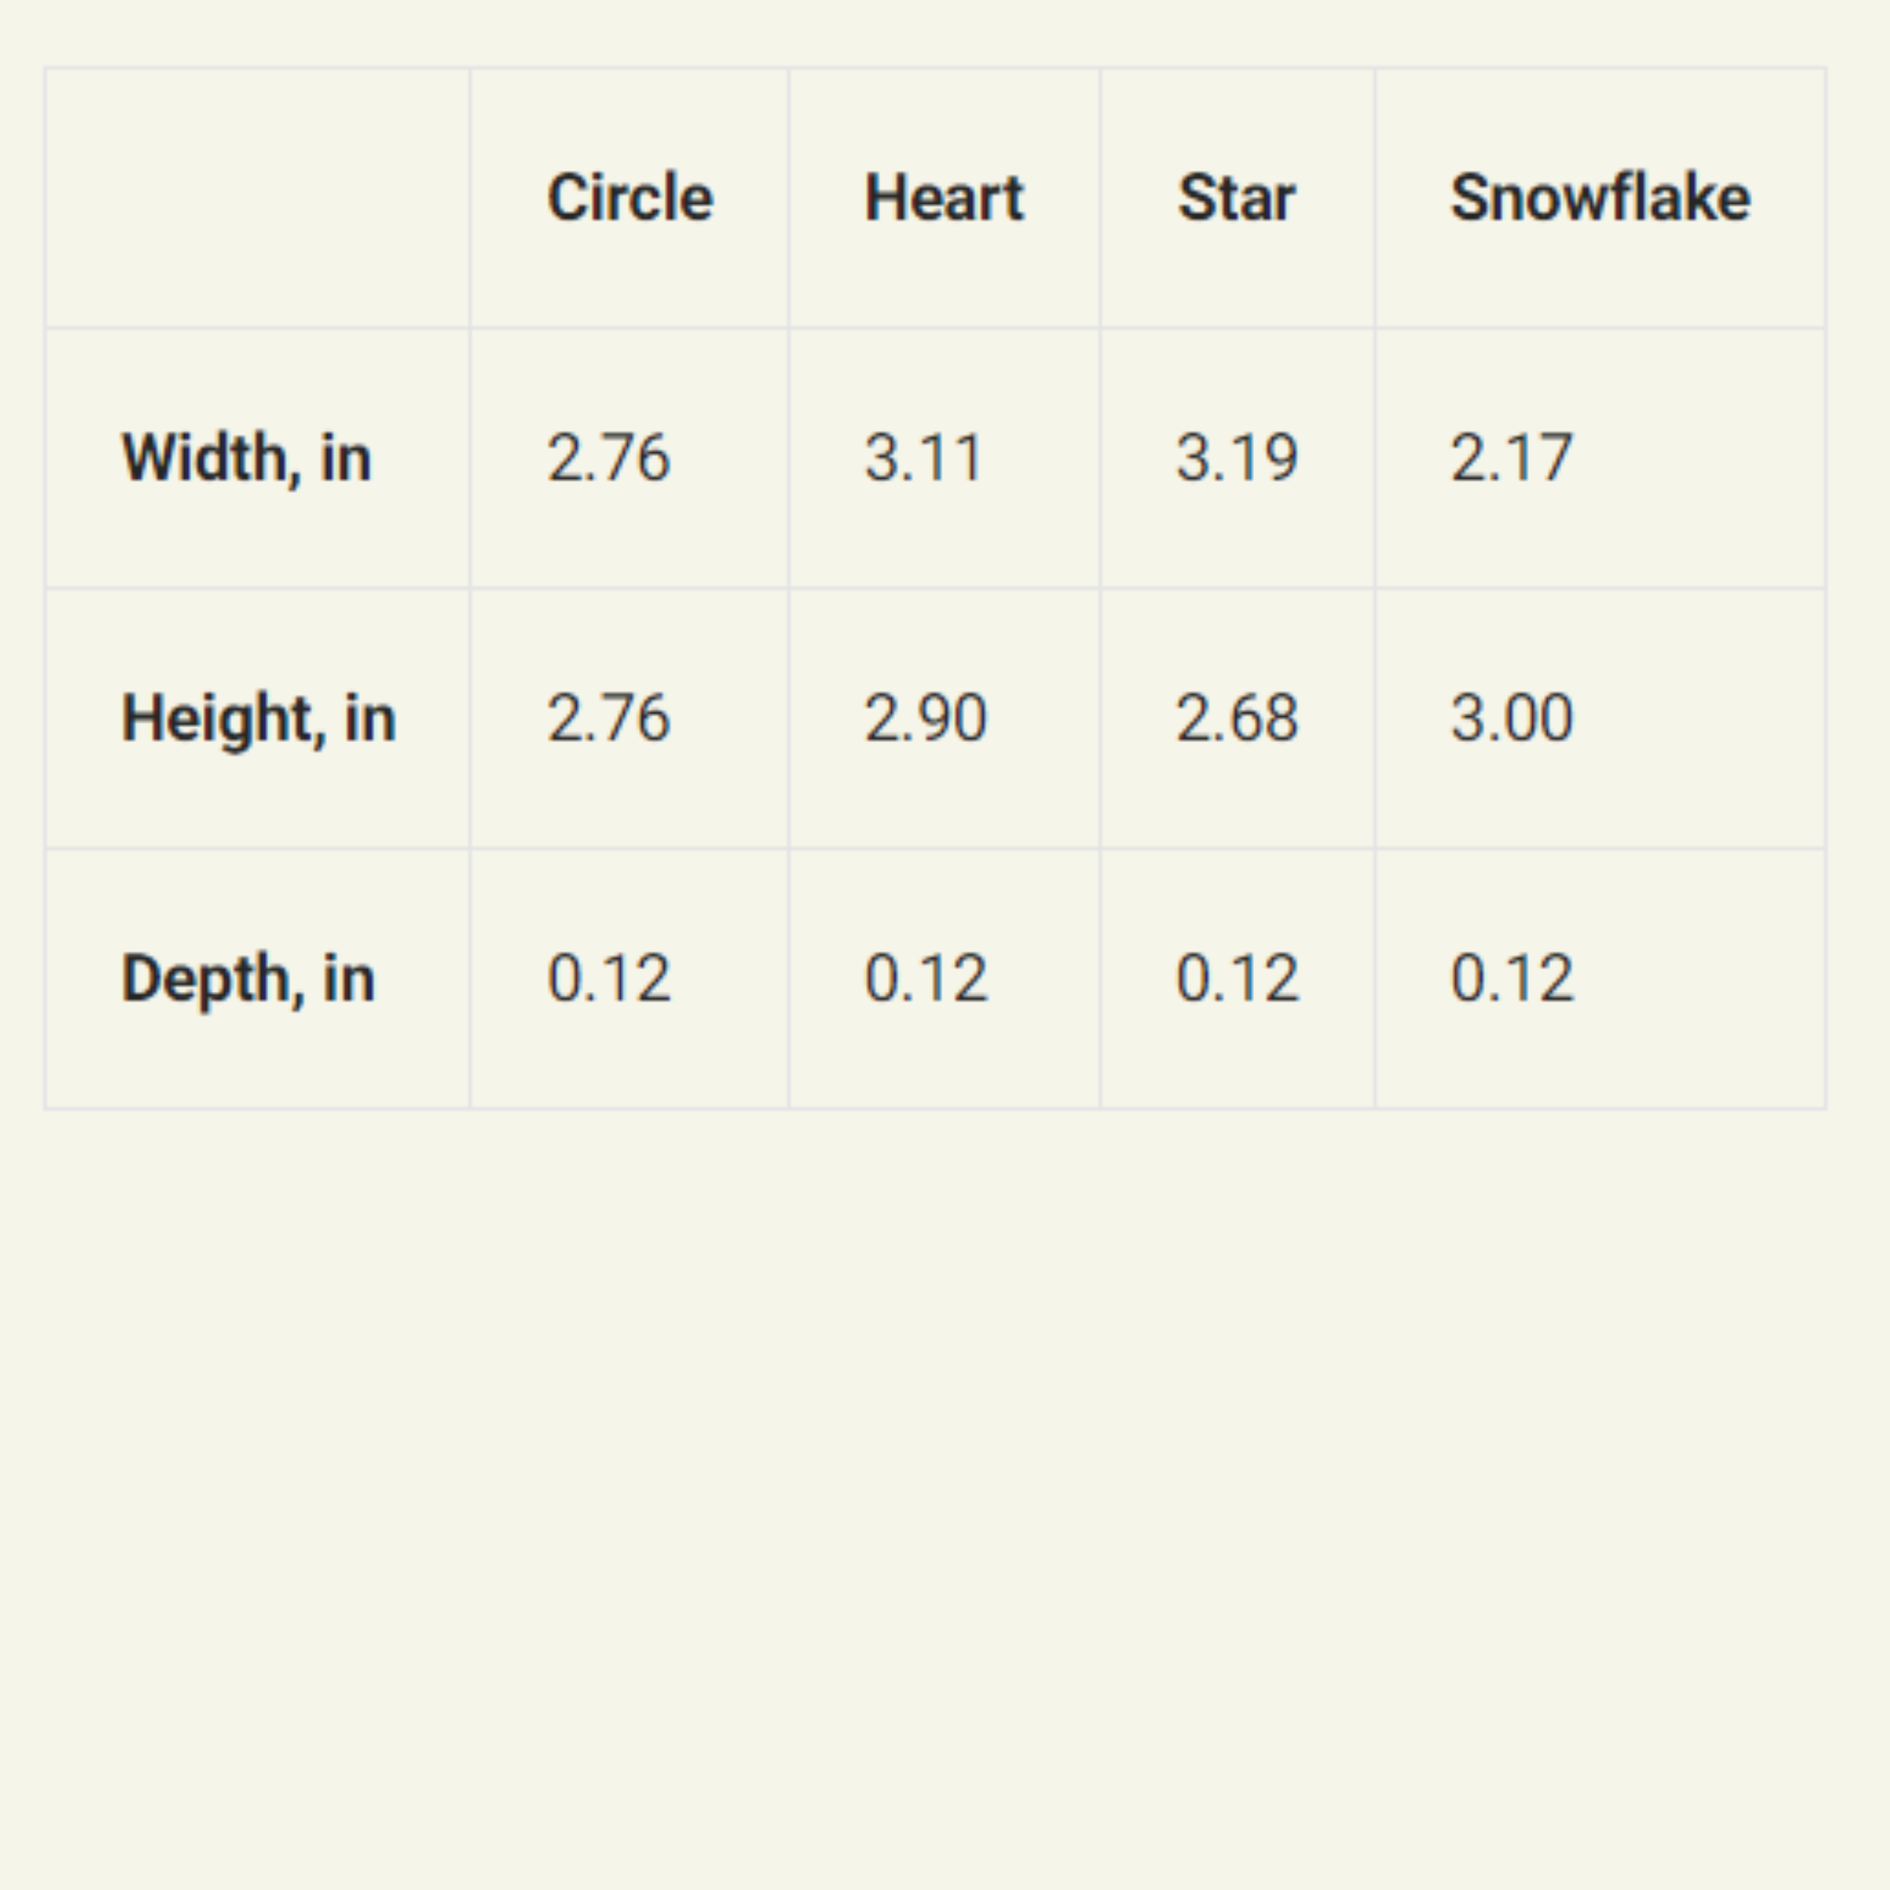Click the Circle width value 2.76

(608, 458)
